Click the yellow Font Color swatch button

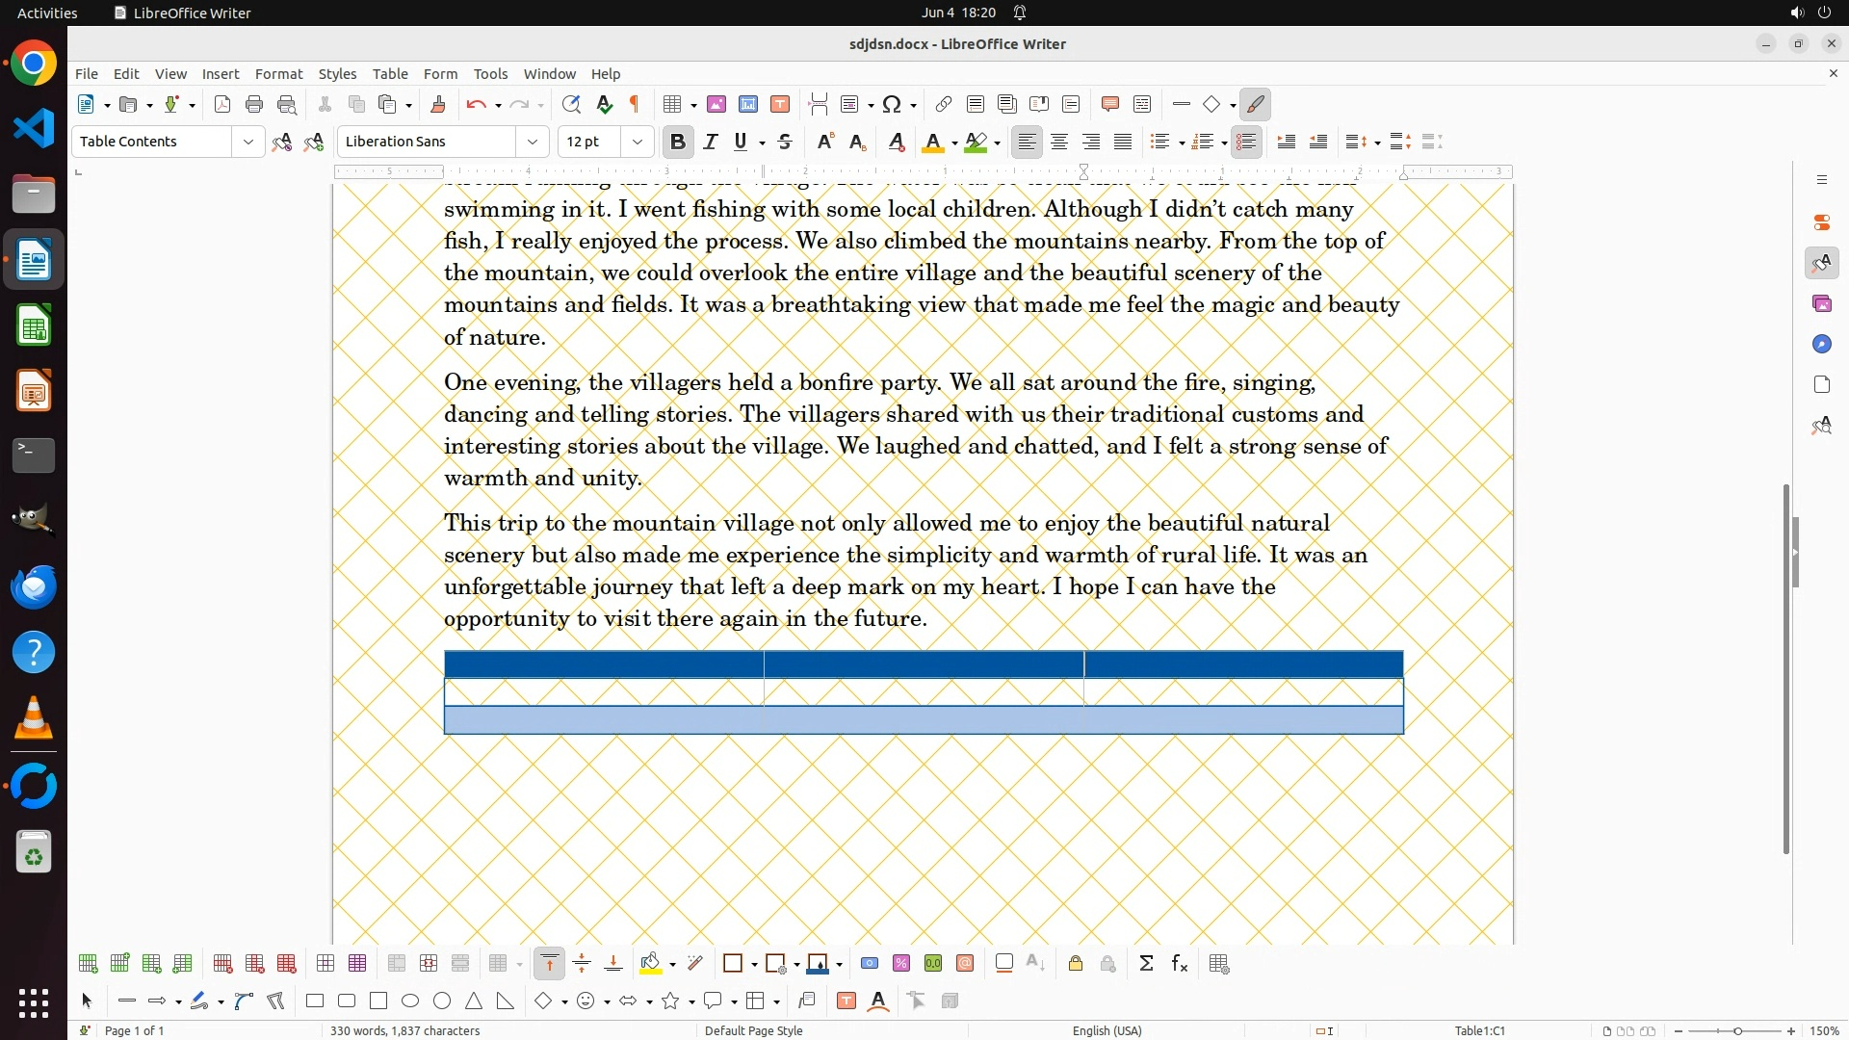pyautogui.click(x=932, y=143)
